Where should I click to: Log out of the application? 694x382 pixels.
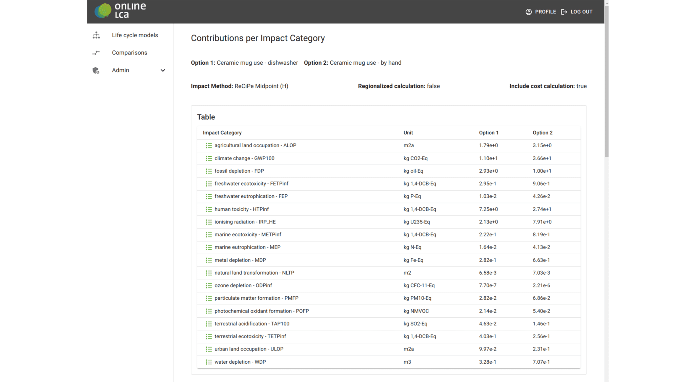(577, 12)
